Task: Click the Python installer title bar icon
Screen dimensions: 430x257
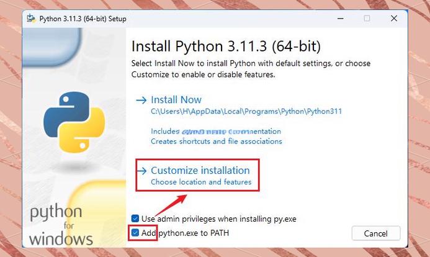Action: point(31,19)
